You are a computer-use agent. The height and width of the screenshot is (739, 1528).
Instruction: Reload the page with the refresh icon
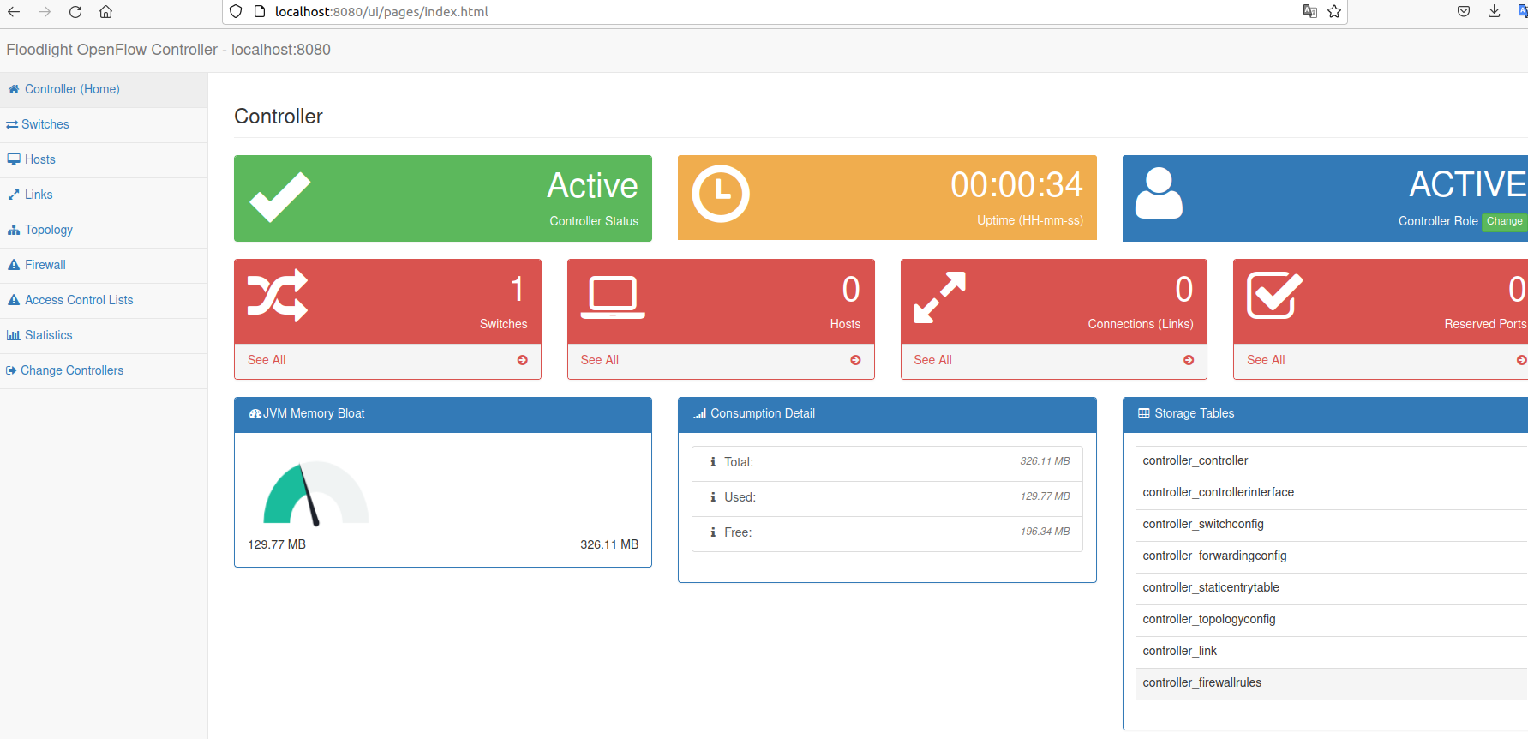tap(75, 12)
